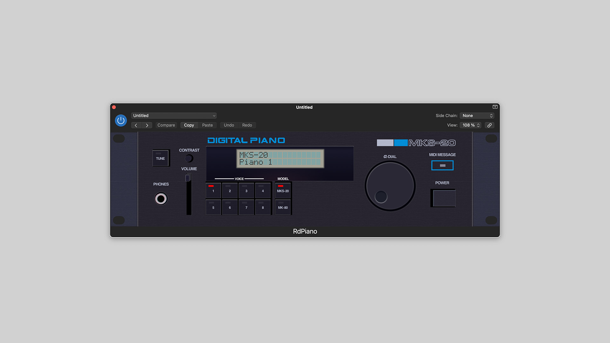Select voice button 6
610x343 pixels.
click(230, 207)
